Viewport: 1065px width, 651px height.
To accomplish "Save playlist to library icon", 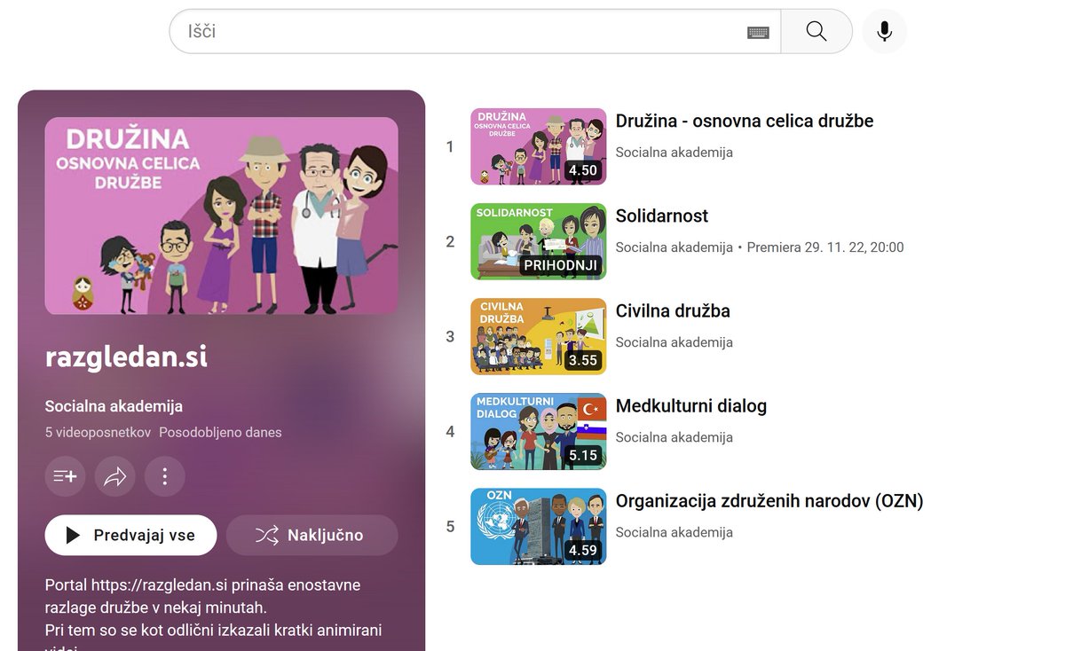I will [x=66, y=476].
